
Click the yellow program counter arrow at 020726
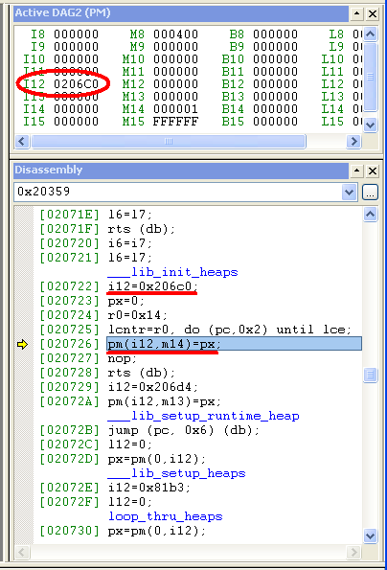(x=23, y=344)
